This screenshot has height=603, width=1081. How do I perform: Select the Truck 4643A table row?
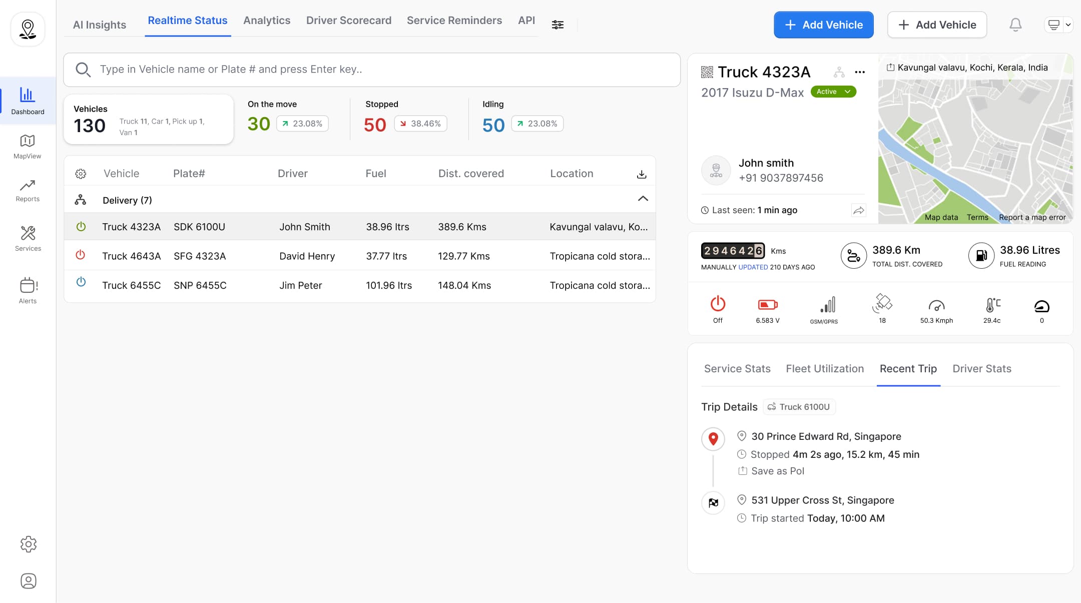(x=360, y=256)
